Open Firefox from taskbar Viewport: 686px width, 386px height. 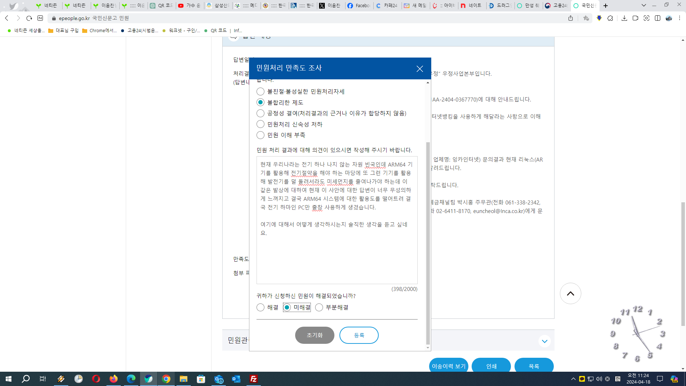tap(113, 379)
